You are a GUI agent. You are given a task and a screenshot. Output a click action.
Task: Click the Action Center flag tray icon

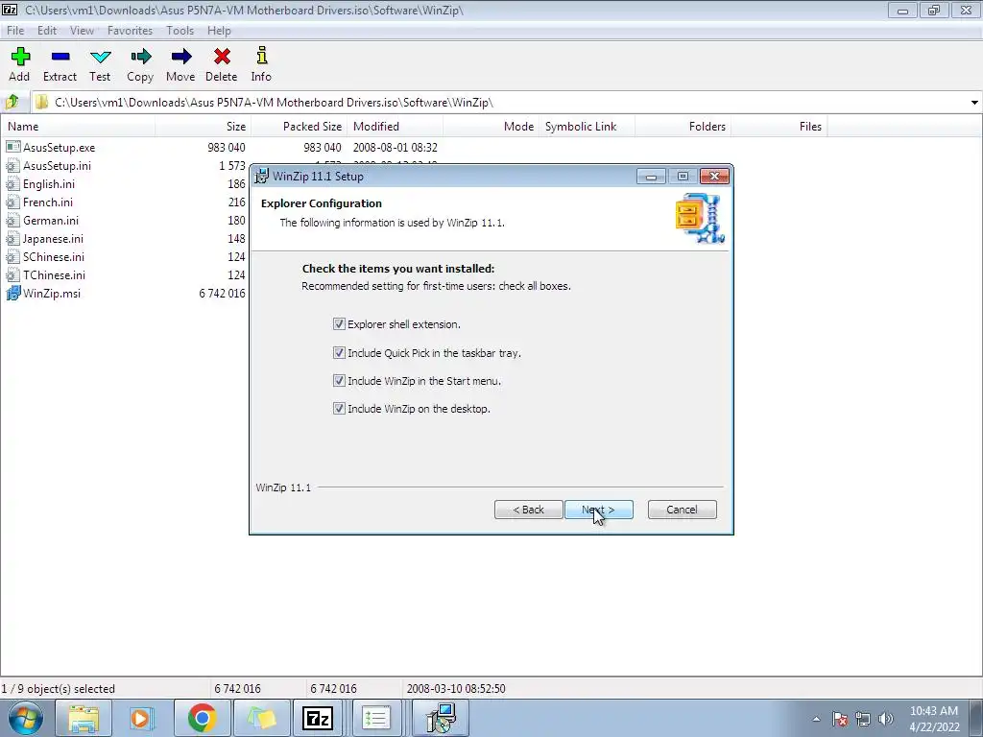(840, 719)
